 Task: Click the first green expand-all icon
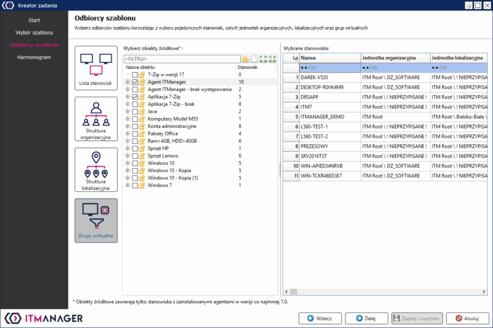click(263, 58)
